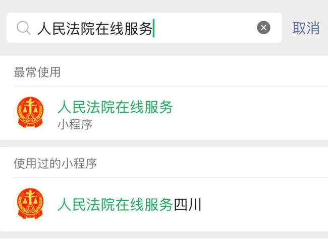Tap the 最常使用 section header
328x244 pixels.
pyautogui.click(x=37, y=72)
